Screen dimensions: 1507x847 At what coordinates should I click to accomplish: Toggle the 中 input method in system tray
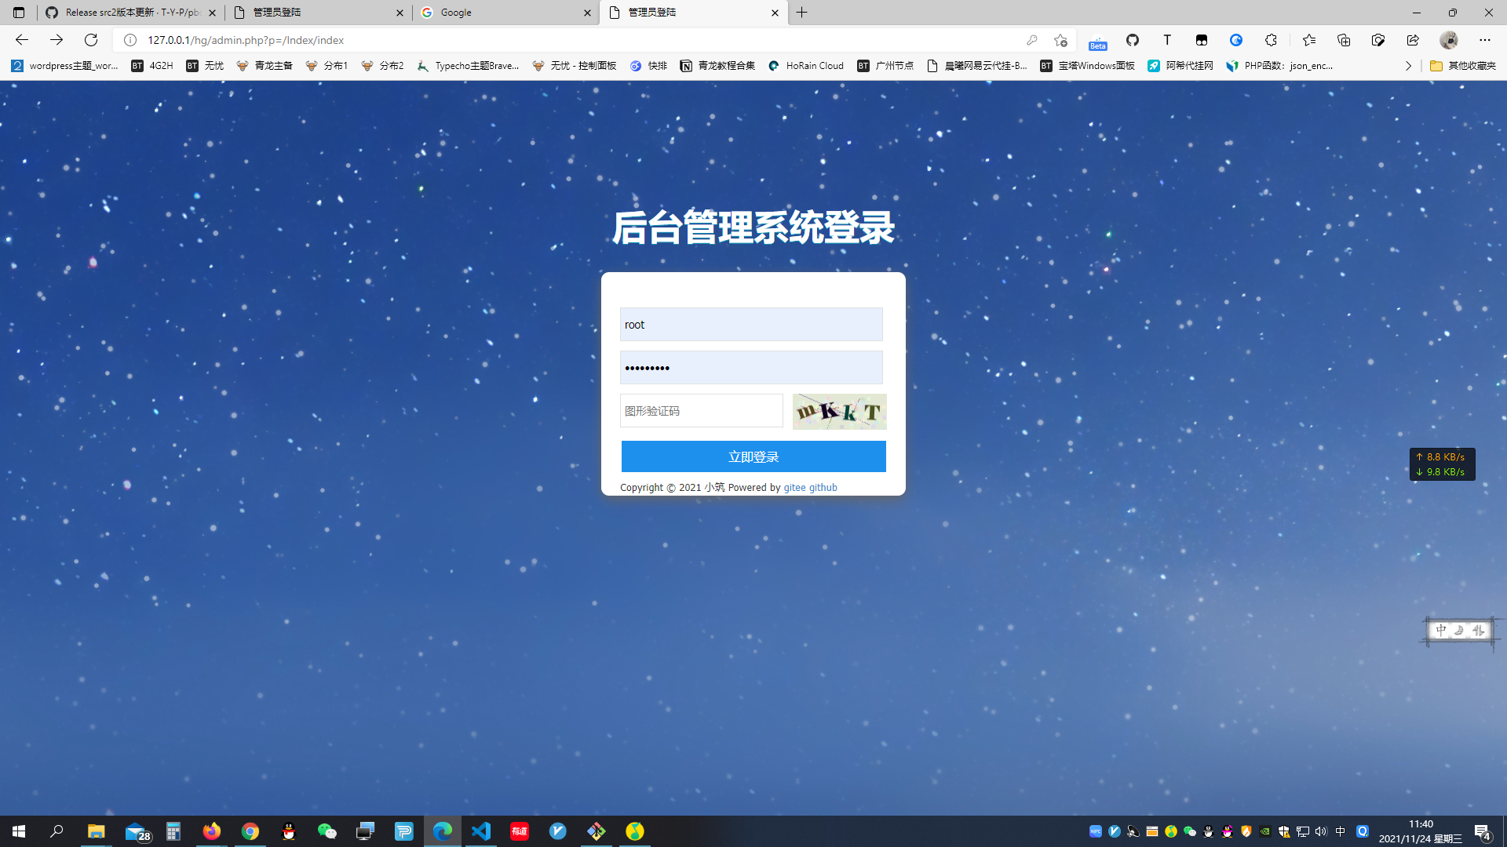[x=1341, y=831]
